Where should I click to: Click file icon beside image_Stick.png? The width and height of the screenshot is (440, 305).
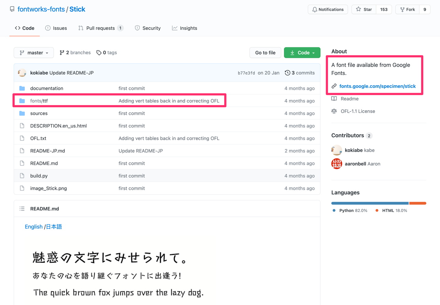coord(22,188)
